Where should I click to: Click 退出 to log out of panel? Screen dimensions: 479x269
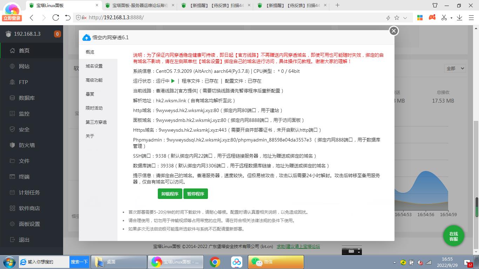[x=32, y=240]
